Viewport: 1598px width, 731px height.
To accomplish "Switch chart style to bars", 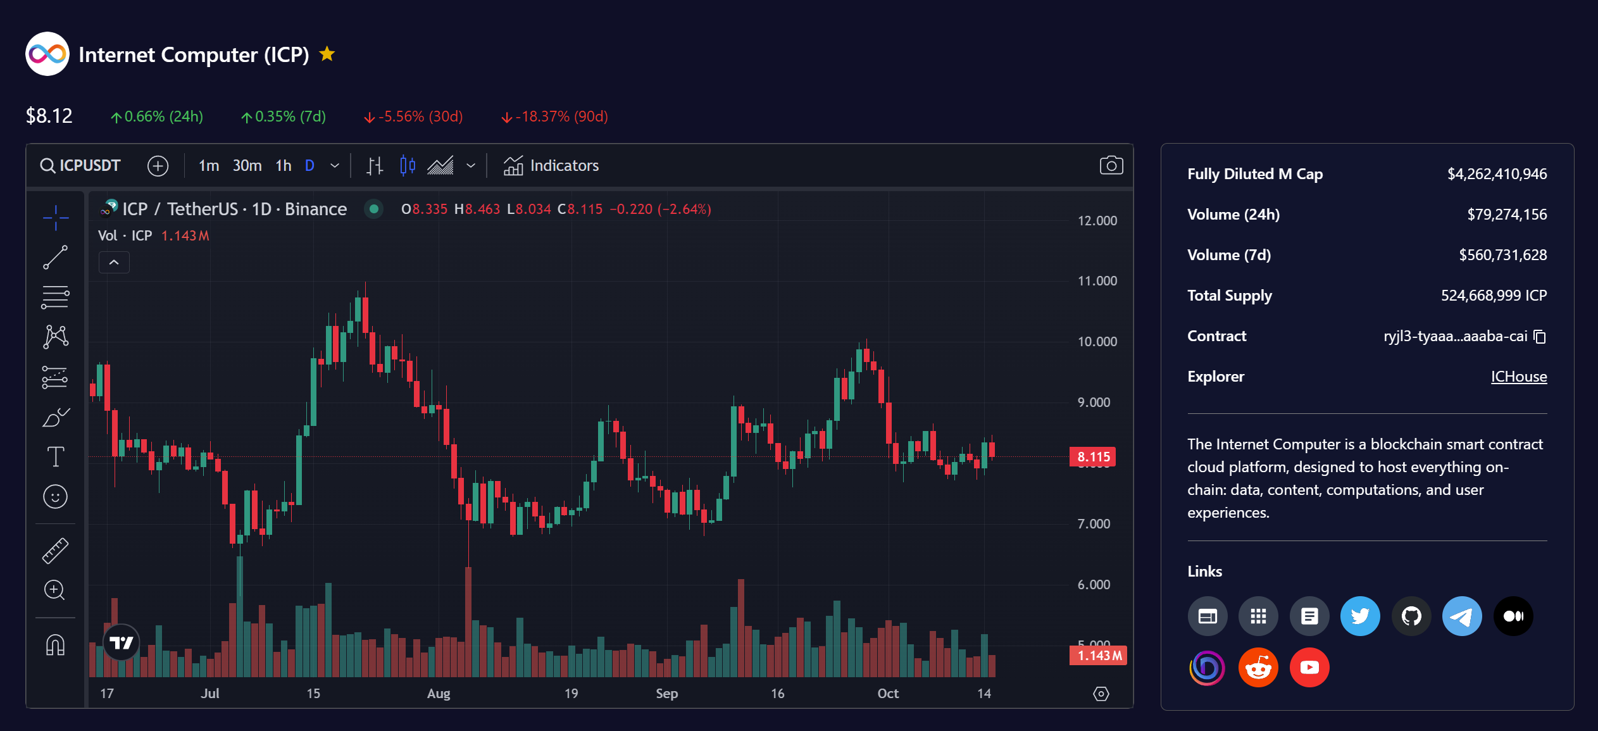I will click(x=375, y=166).
